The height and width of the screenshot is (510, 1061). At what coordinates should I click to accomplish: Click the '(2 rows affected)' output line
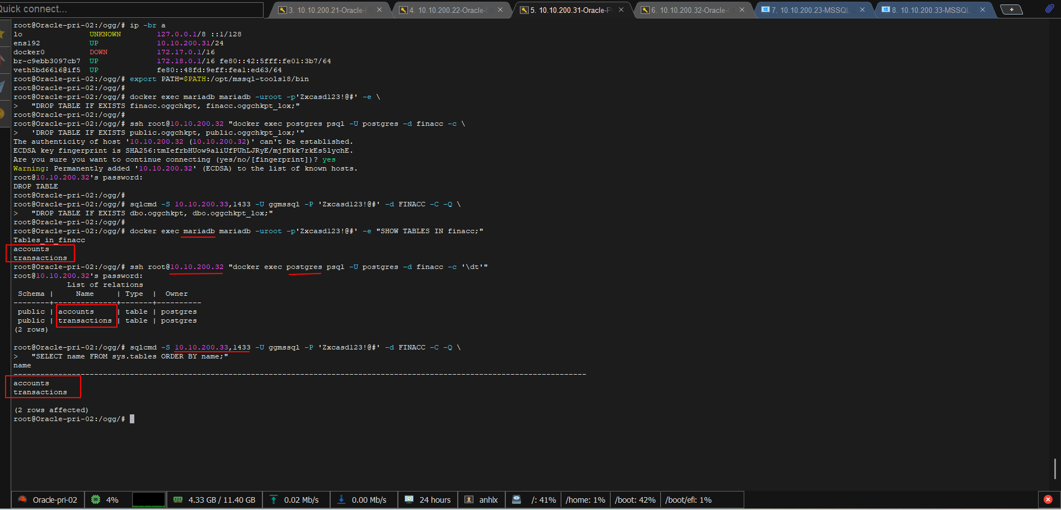pyautogui.click(x=51, y=410)
